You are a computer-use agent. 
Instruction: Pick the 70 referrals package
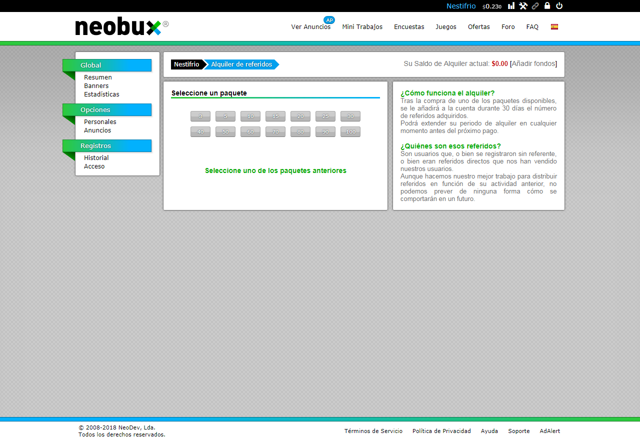click(x=275, y=132)
